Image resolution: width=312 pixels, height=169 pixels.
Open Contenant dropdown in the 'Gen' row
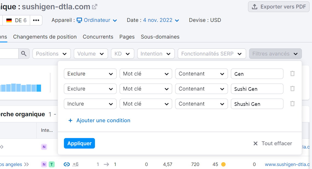201,74
